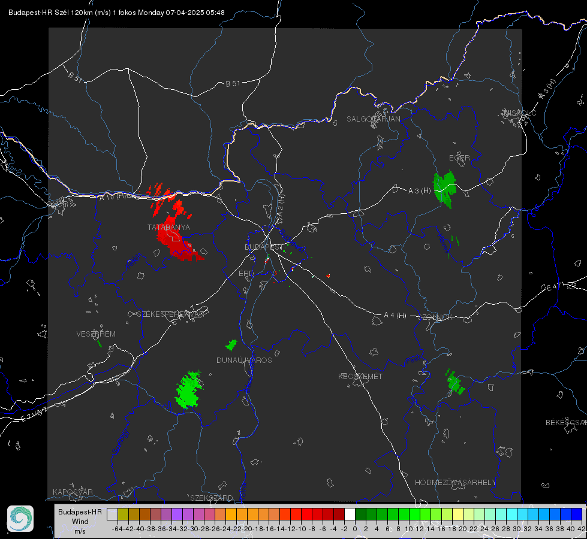Select the MISKOLC city label
Screen dimensions: 587x539
(x=520, y=113)
